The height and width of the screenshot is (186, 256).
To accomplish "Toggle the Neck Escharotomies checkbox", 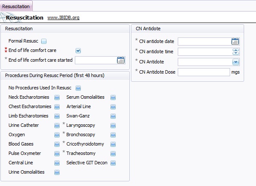I will 57,97.
